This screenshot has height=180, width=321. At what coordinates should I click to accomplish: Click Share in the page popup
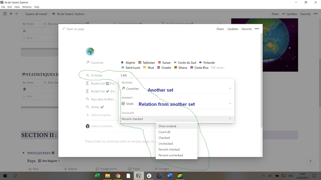[x=220, y=29]
